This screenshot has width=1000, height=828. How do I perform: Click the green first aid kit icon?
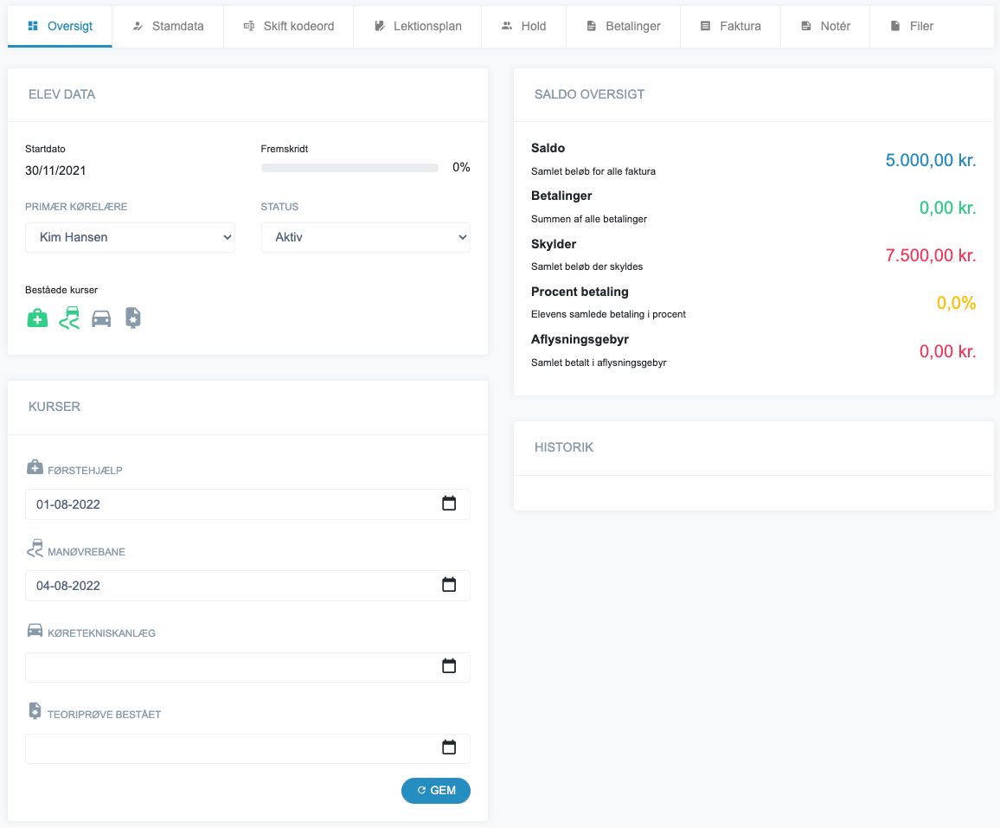(x=37, y=318)
